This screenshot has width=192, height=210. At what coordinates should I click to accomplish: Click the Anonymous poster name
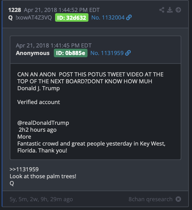point(33,53)
